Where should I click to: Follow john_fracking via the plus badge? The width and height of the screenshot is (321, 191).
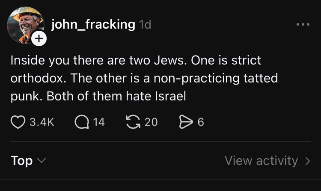[39, 39]
